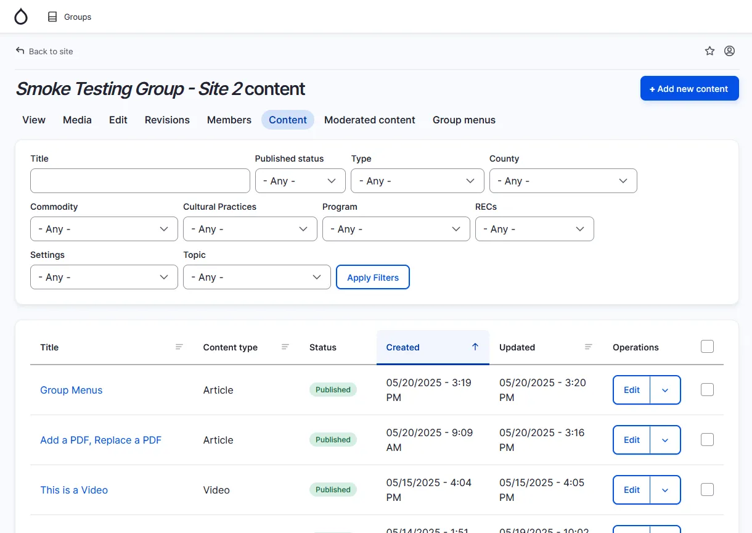
Task: Click the Created column ascending arrow
Action: click(475, 347)
